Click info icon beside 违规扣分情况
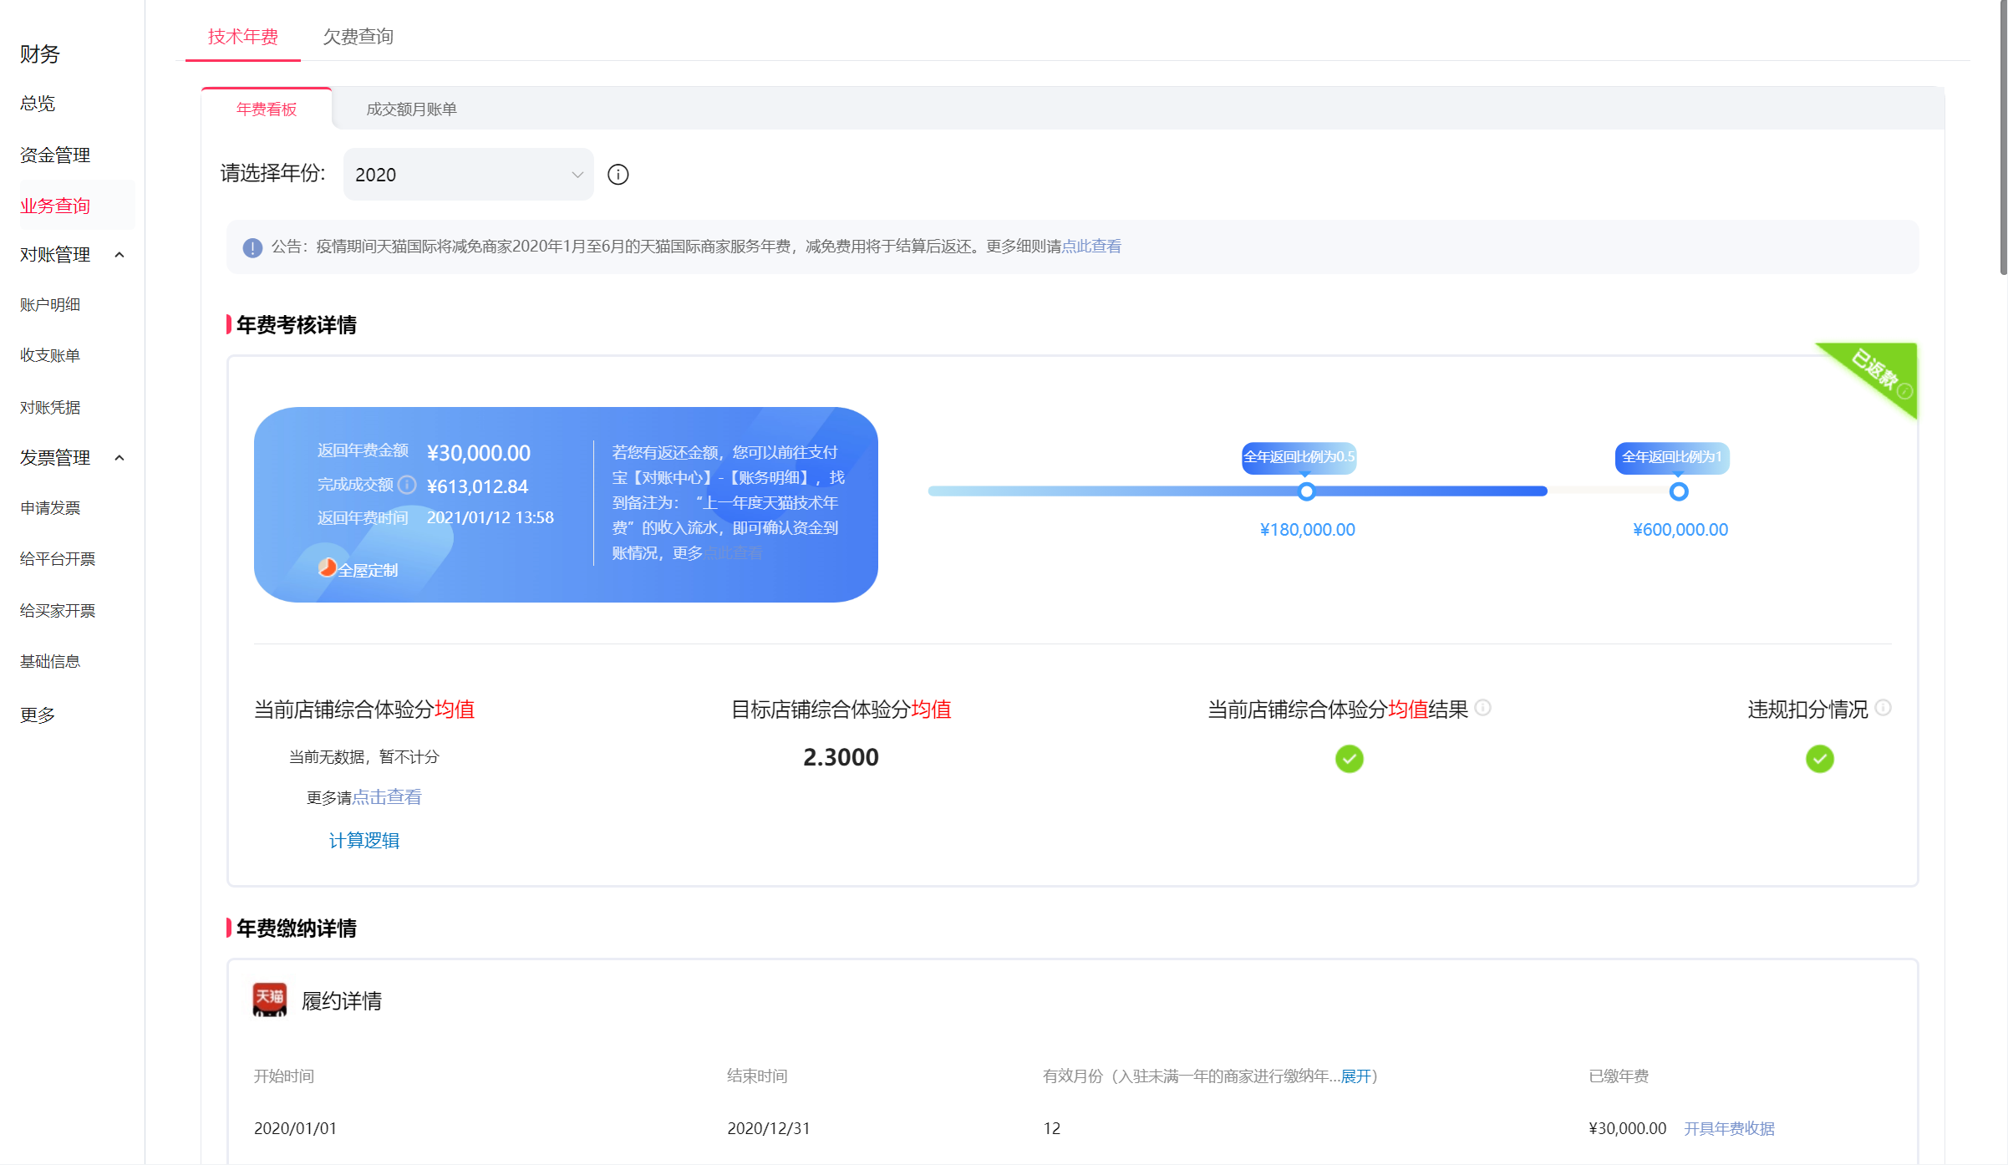The height and width of the screenshot is (1165, 2008). (1883, 708)
